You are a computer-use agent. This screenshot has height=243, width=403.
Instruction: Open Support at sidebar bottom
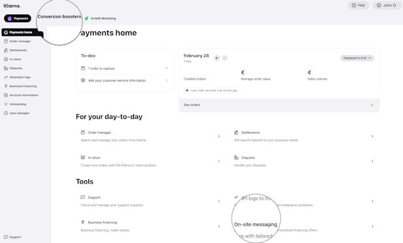click(15, 237)
